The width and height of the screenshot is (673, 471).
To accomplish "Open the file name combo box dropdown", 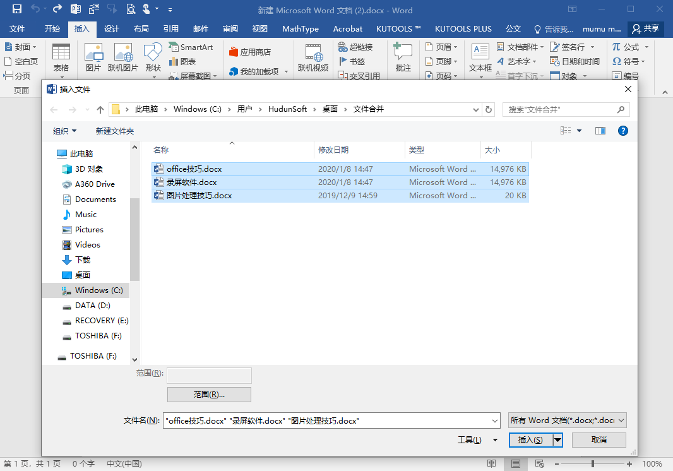I will coord(495,420).
